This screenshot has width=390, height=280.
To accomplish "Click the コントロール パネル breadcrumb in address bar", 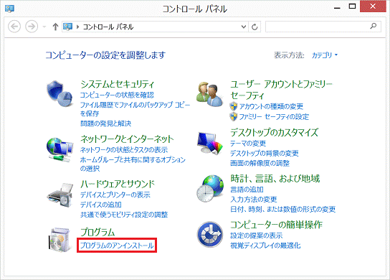I will (108, 27).
